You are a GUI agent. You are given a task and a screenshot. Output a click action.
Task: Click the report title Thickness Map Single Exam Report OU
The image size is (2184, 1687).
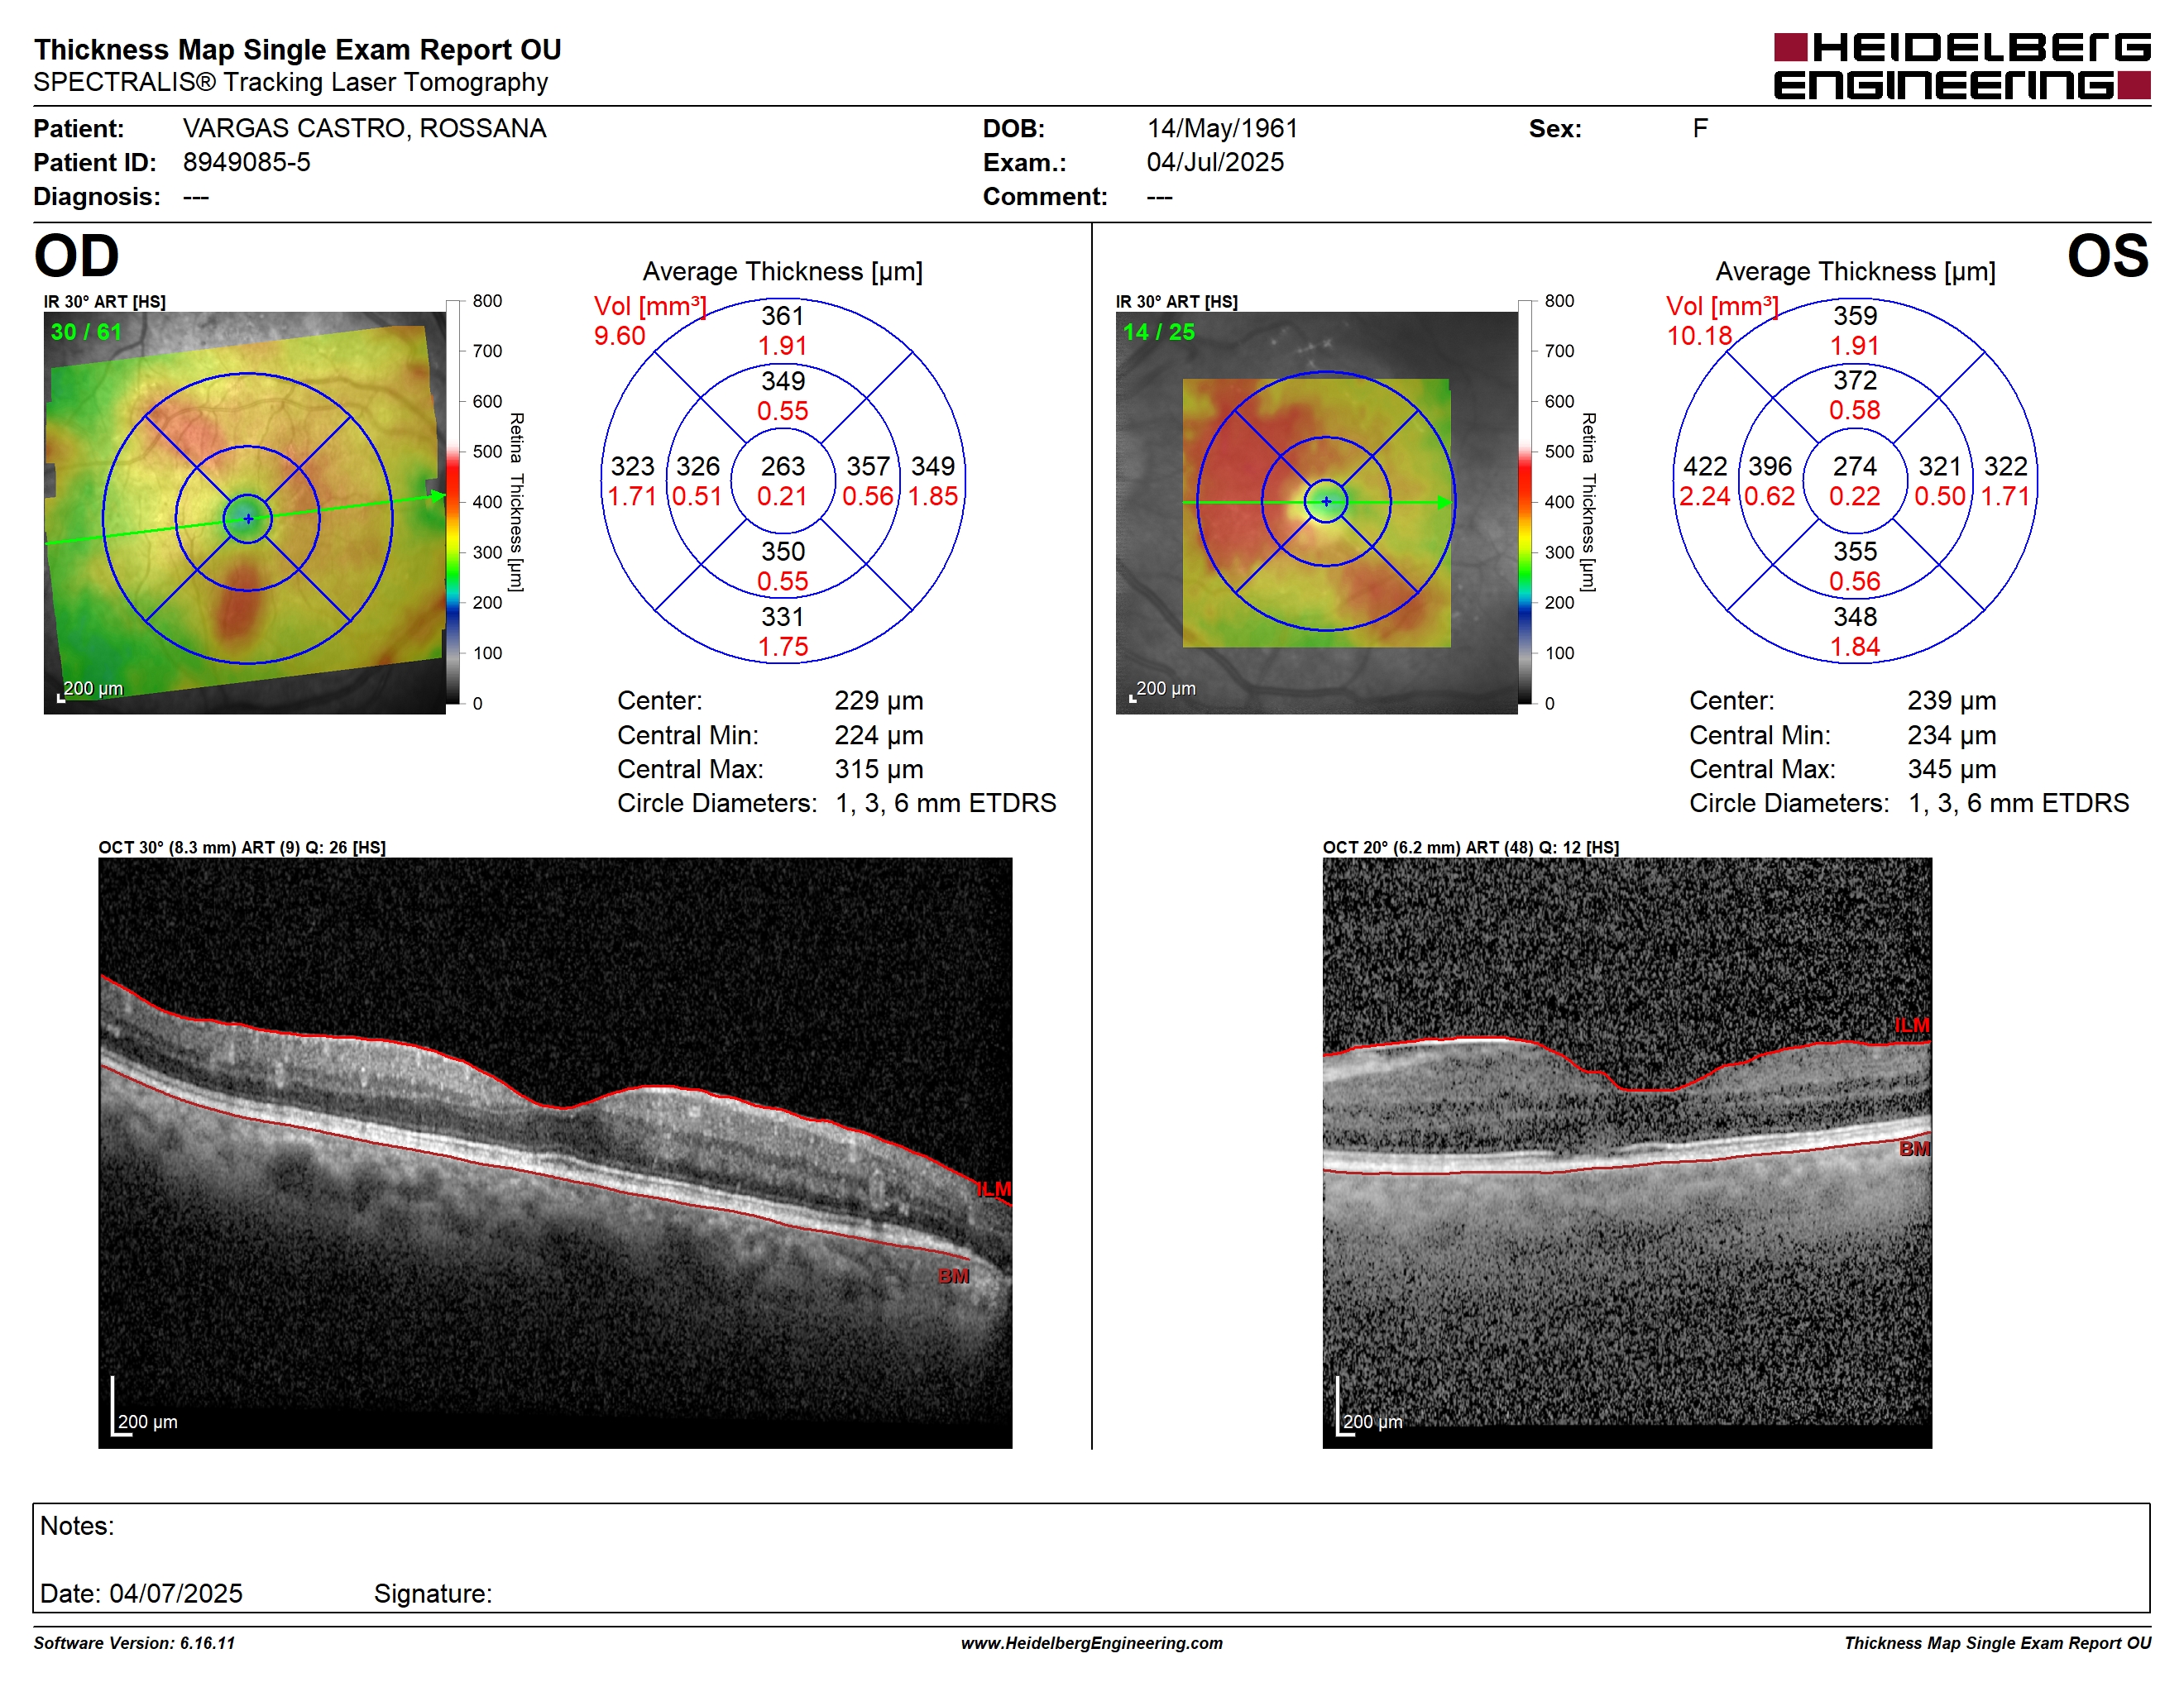pos(297,50)
